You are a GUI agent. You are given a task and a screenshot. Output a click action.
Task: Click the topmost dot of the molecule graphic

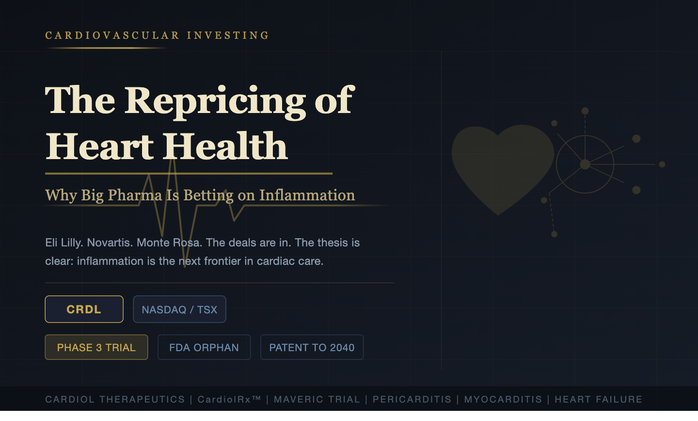pos(585,111)
